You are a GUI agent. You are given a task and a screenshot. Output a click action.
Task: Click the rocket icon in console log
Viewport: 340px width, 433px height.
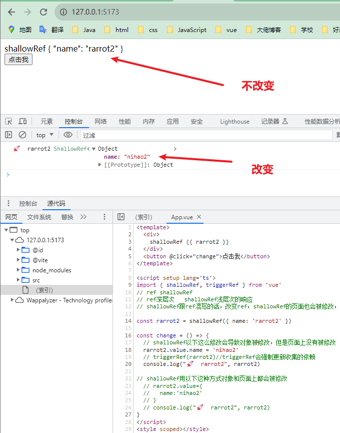[16, 149]
